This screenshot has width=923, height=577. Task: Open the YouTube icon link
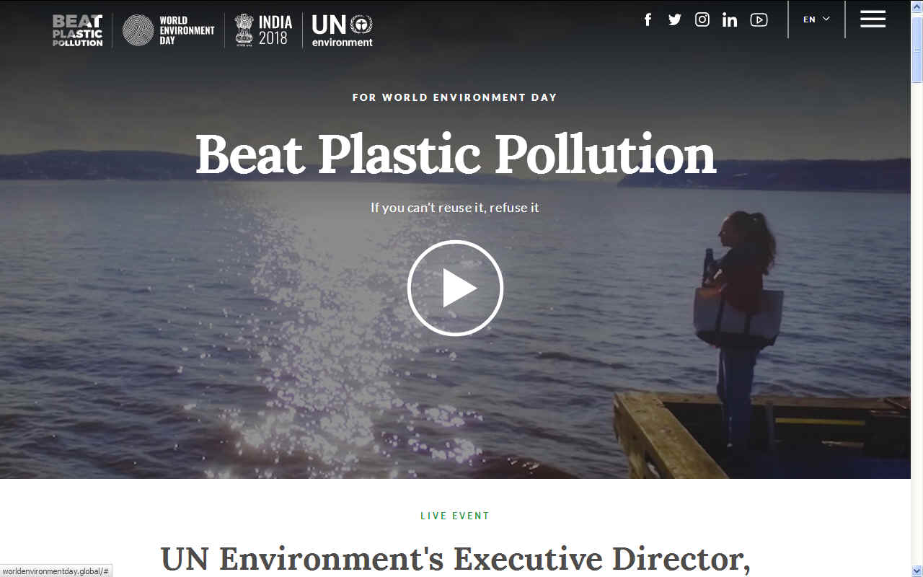[x=759, y=19]
